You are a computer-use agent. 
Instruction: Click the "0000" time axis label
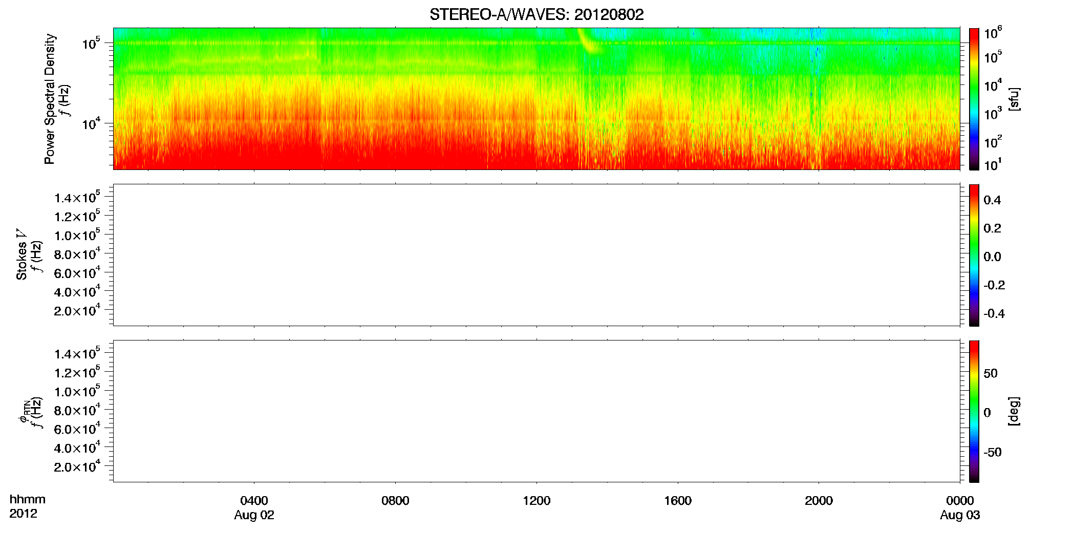(960, 501)
